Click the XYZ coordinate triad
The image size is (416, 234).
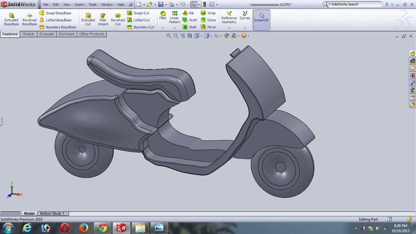click(x=14, y=191)
